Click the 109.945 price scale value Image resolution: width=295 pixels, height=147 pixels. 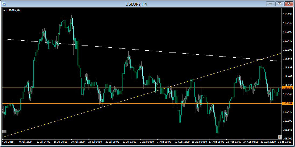click(287, 130)
